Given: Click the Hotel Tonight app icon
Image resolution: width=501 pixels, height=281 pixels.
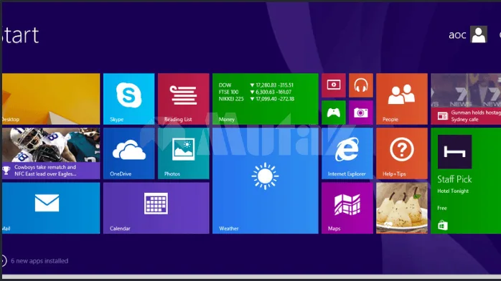Looking at the screenshot, I should pos(454,152).
